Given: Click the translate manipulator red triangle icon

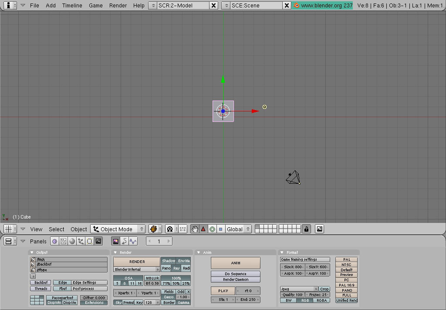Looking at the screenshot, I should coord(203,229).
